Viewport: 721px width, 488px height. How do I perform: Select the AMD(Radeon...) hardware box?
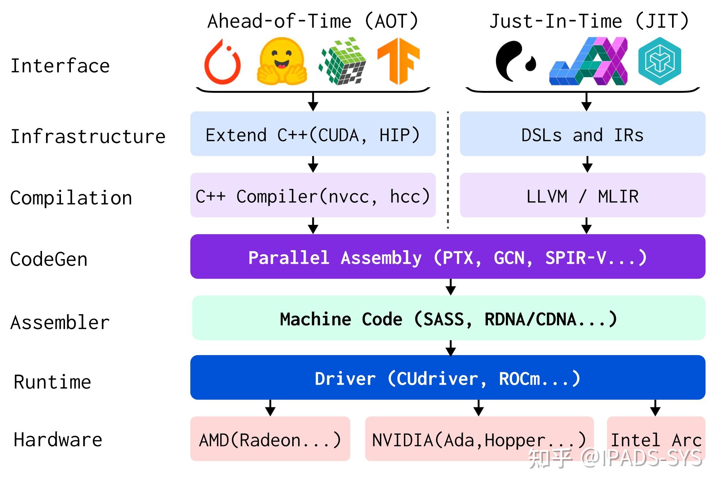pos(270,439)
